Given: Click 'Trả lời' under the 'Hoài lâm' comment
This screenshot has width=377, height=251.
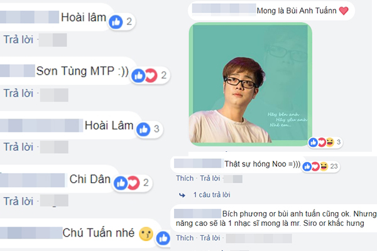Looking at the screenshot, I should pyautogui.click(x=18, y=40).
